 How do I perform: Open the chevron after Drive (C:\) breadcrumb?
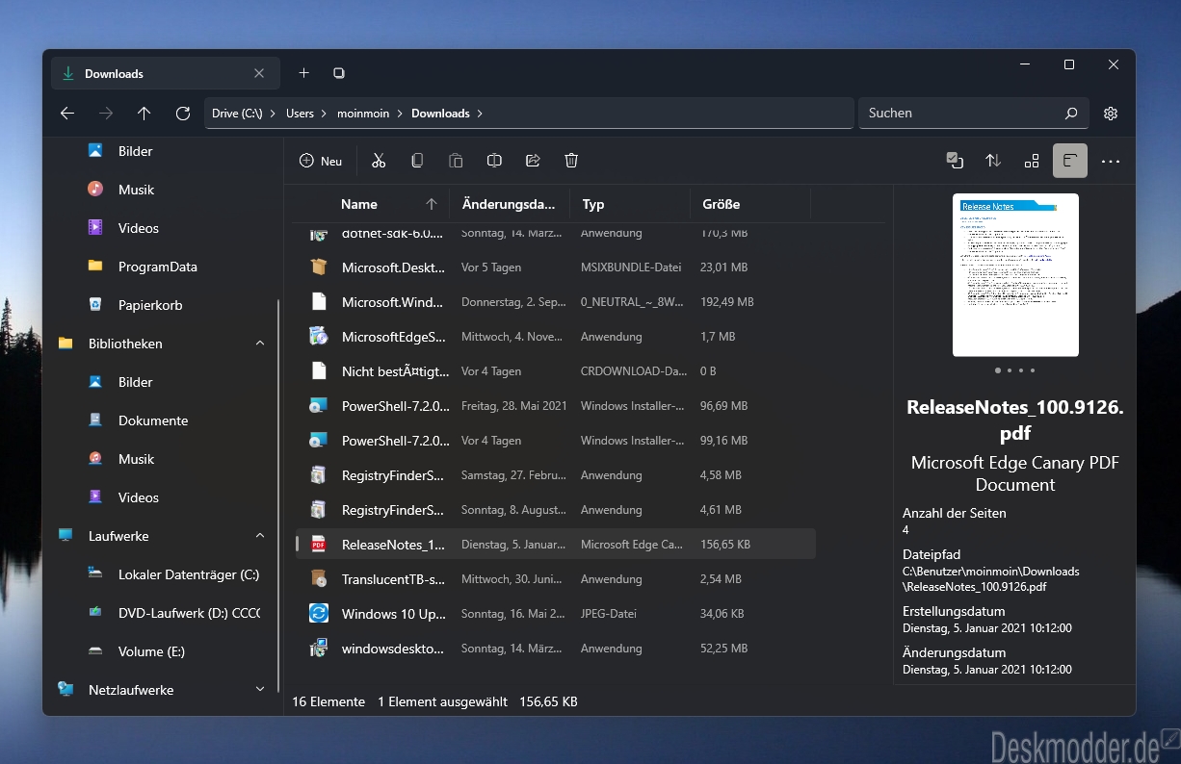pos(274,114)
